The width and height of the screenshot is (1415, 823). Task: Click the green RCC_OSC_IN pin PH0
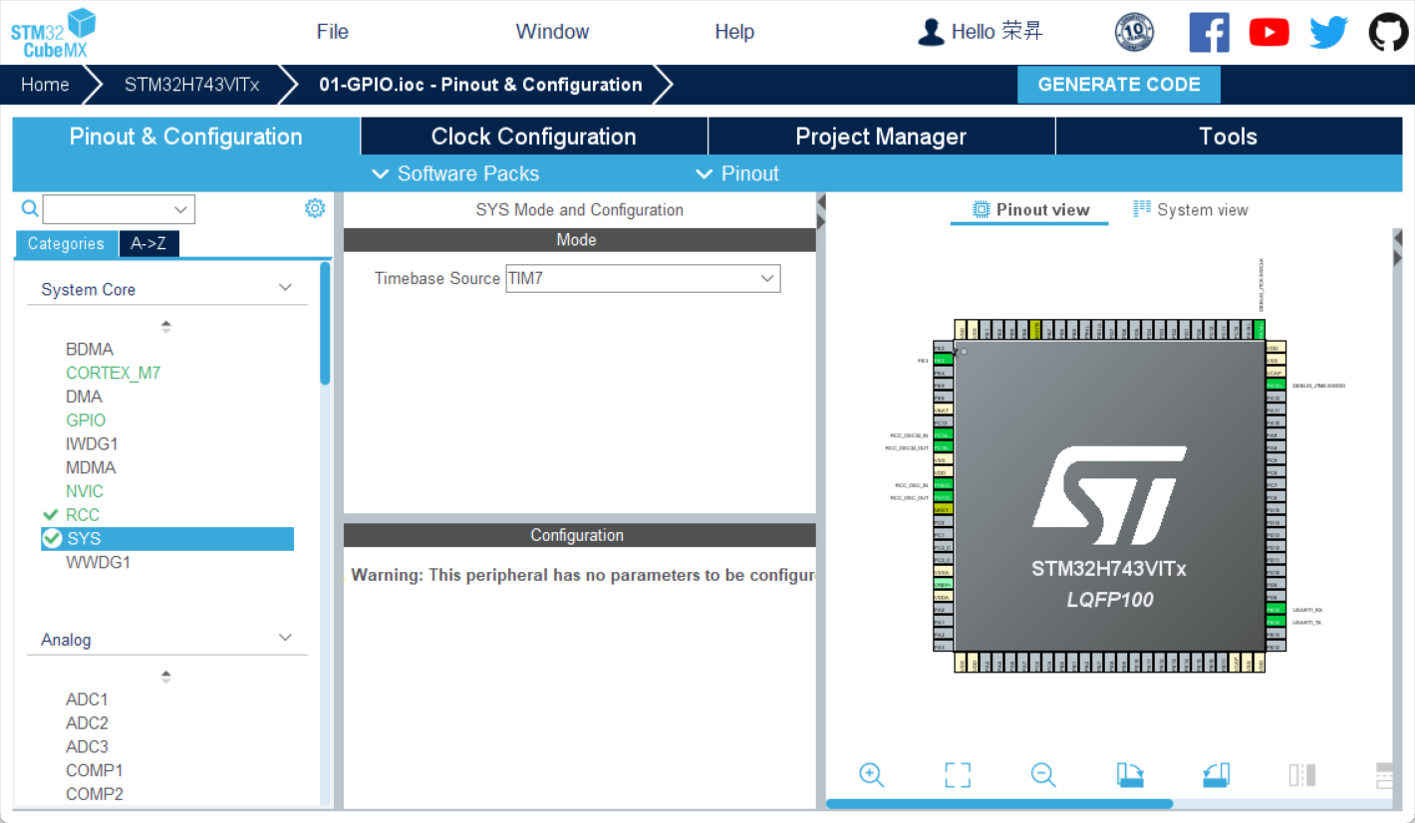tap(943, 484)
